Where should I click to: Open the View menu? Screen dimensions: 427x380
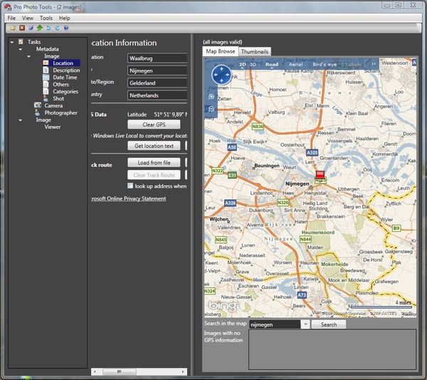point(28,18)
